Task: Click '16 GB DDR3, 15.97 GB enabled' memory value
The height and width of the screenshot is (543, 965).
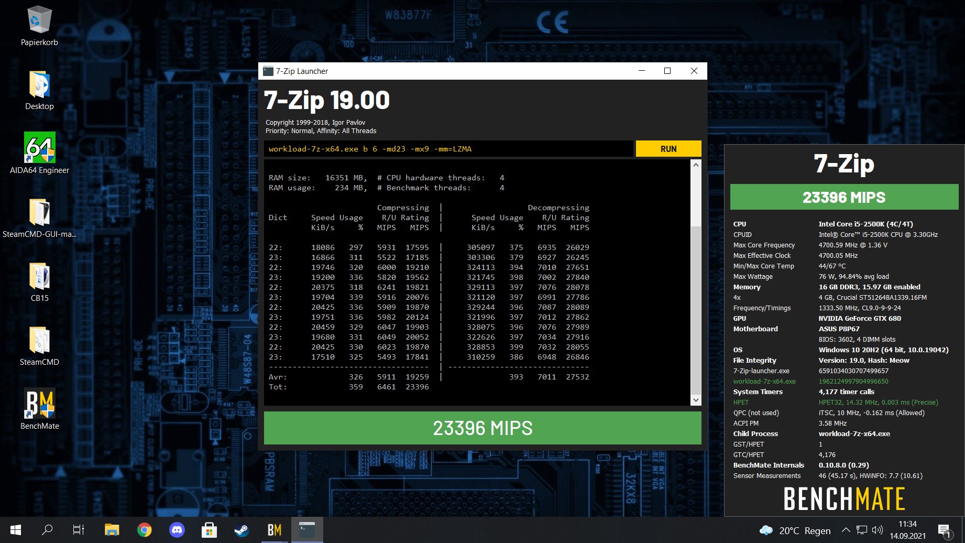Action: tap(869, 287)
